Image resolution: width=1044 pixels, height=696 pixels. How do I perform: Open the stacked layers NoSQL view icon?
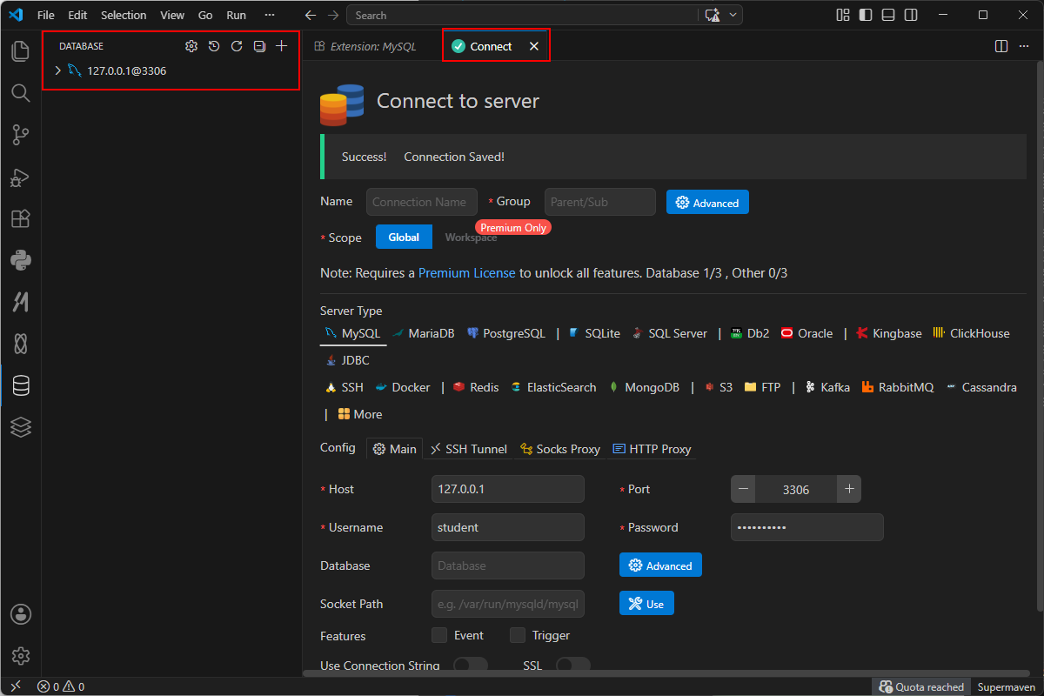tap(21, 426)
